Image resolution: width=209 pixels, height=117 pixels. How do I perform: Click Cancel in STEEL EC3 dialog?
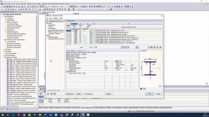point(158,94)
